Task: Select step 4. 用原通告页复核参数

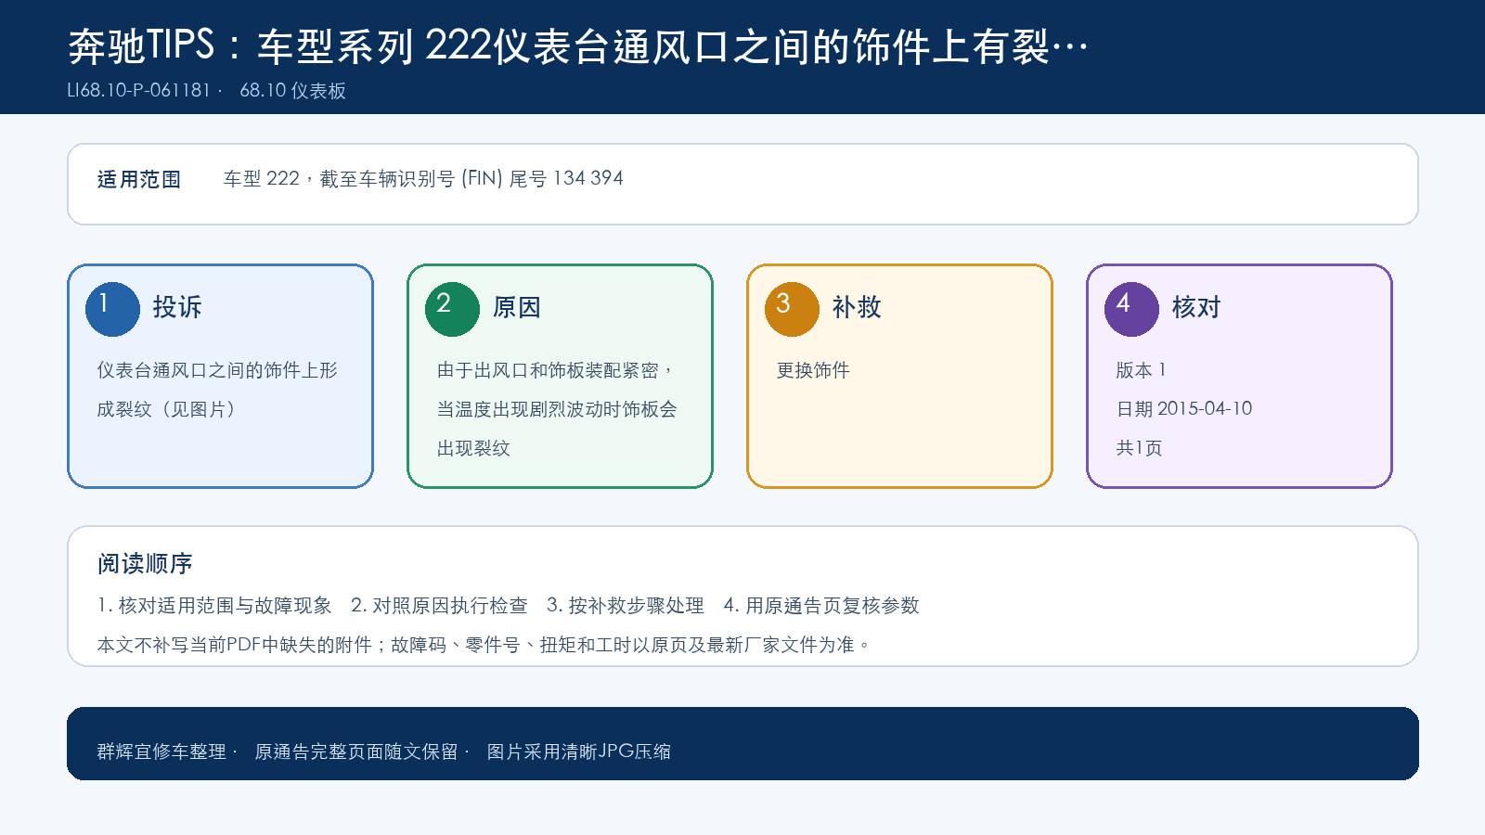Action: 821,606
